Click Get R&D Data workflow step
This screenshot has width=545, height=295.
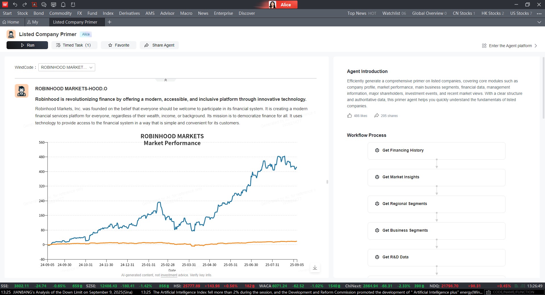pyautogui.click(x=436, y=258)
